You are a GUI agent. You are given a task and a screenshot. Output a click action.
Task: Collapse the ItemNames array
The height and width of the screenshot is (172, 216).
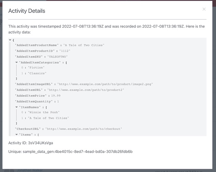click(x=17, y=107)
